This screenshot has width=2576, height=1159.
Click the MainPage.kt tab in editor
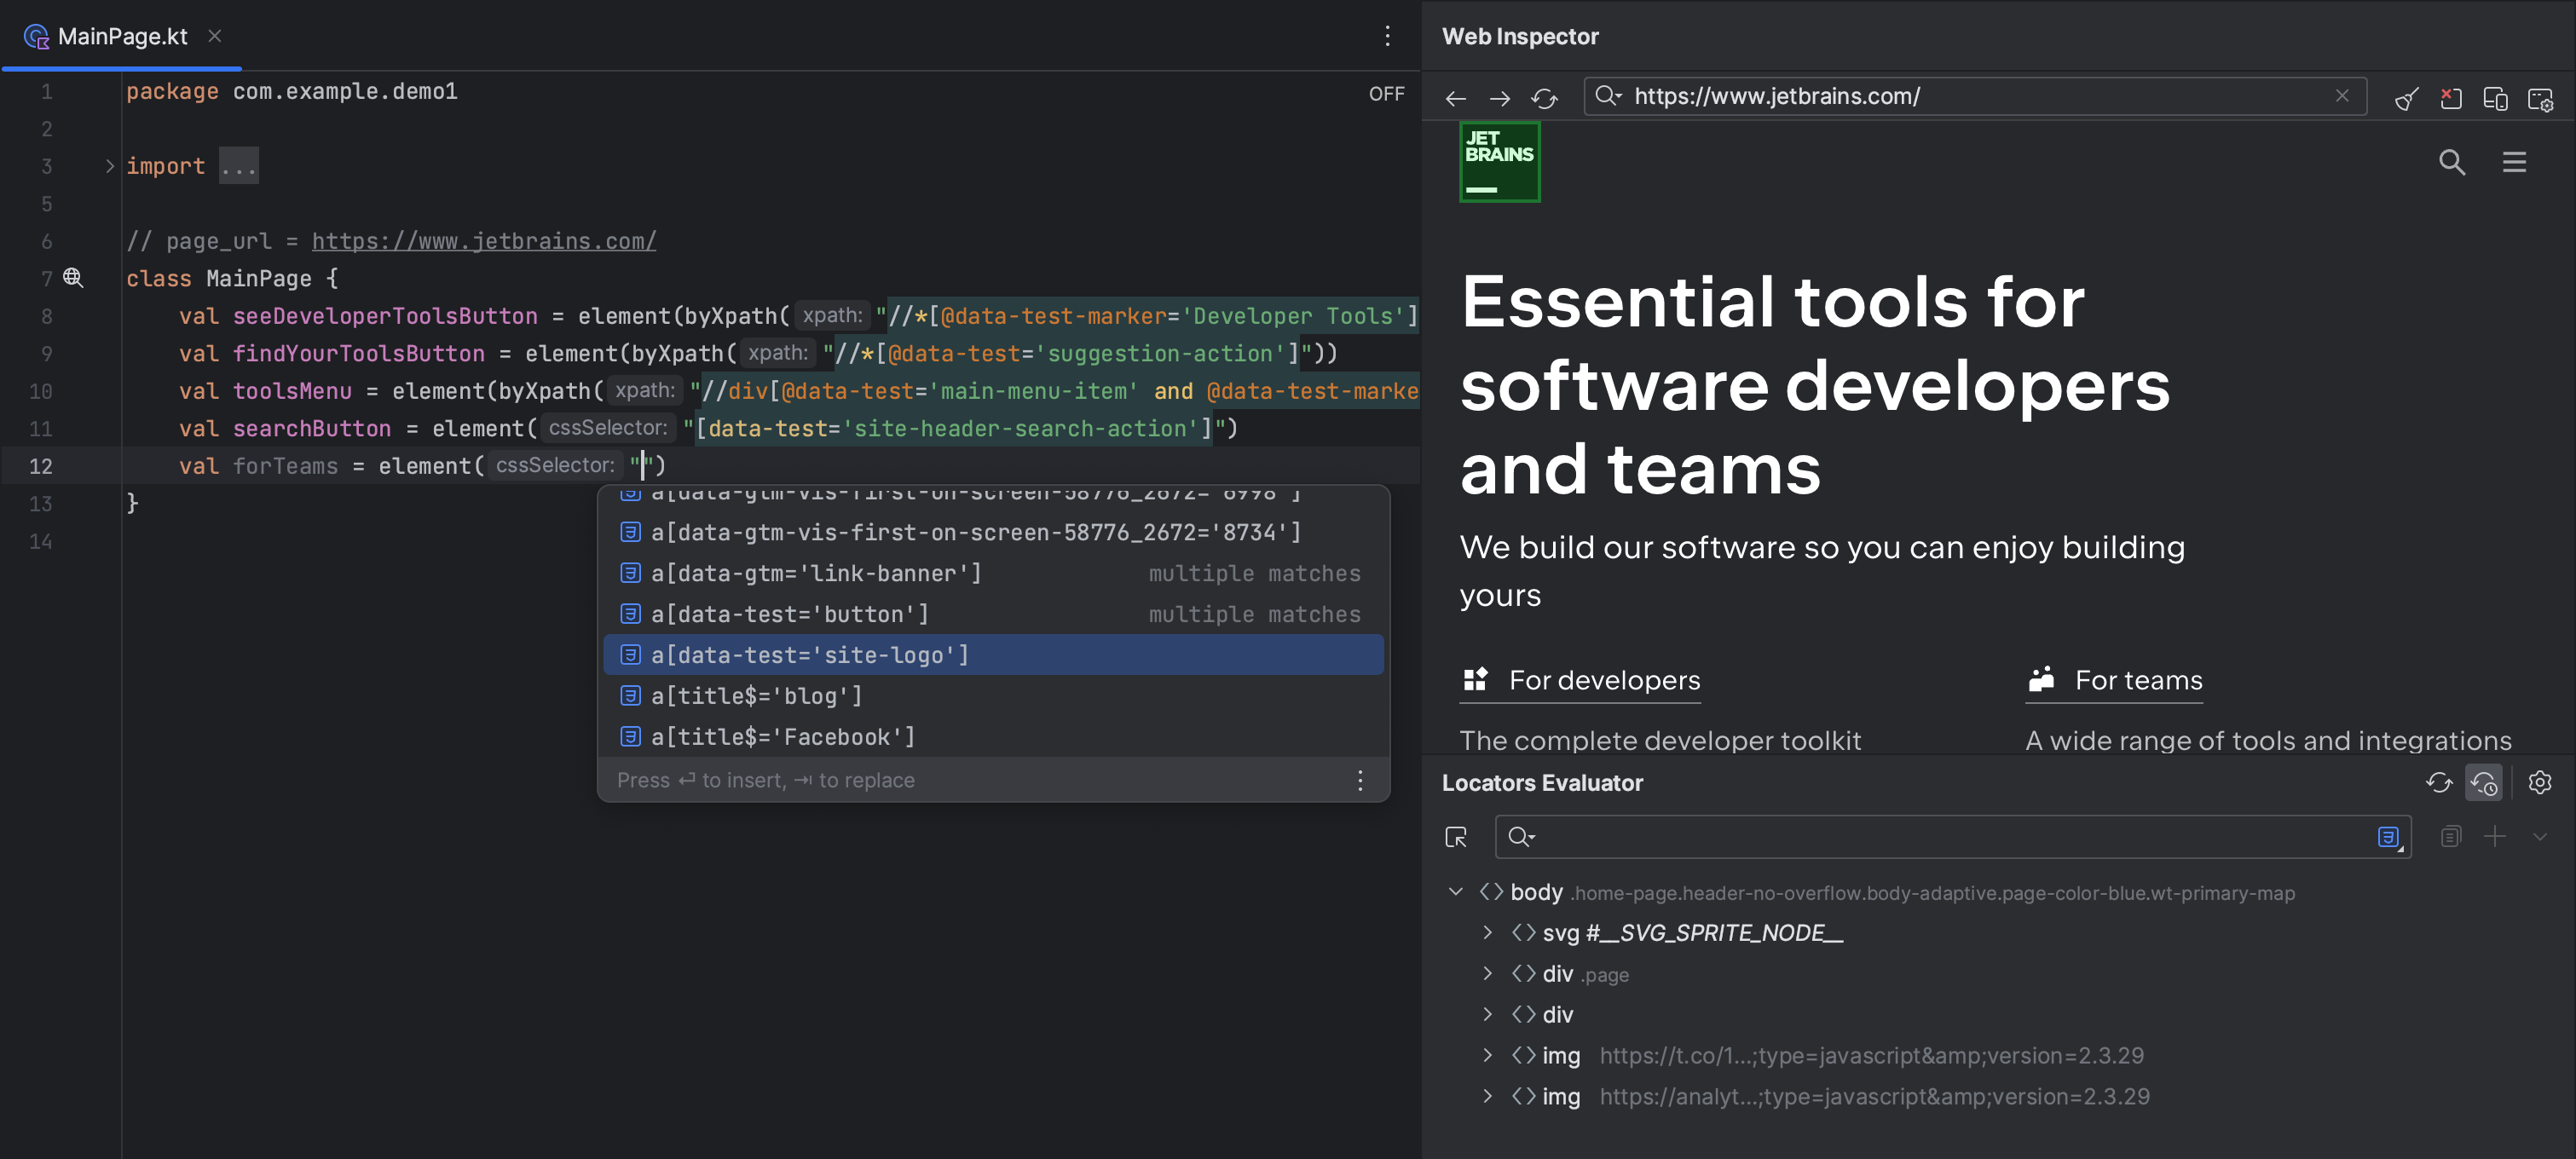(122, 34)
